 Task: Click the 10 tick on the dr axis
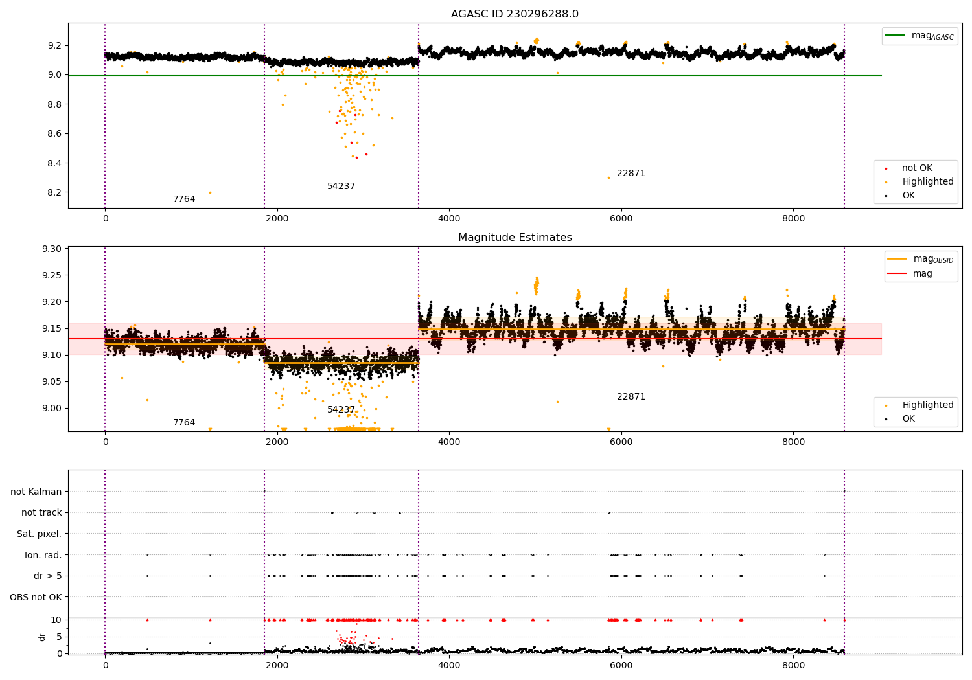tap(56, 620)
